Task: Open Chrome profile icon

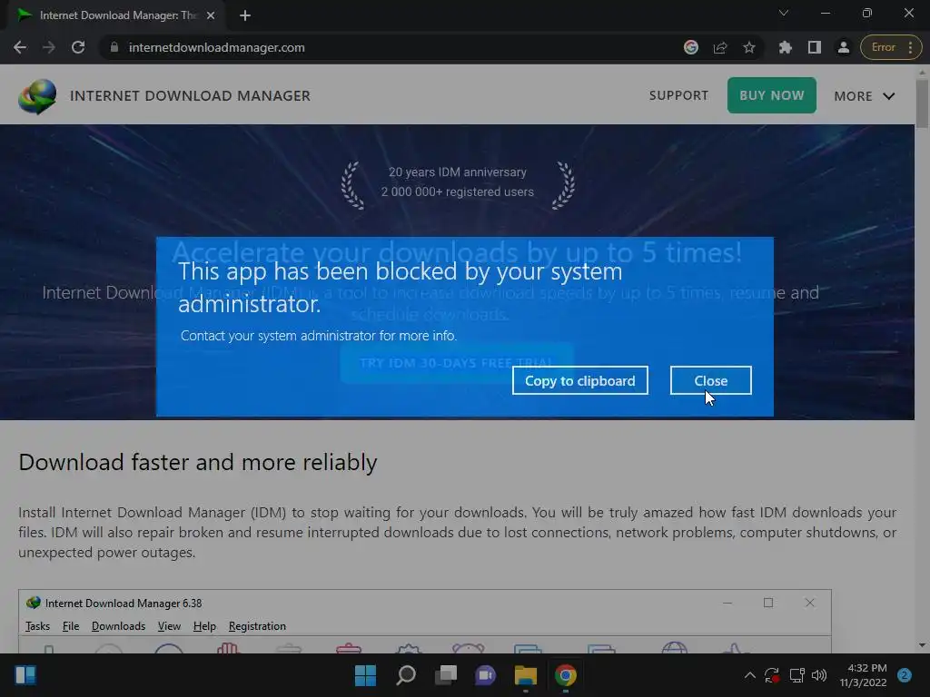Action: (x=844, y=47)
